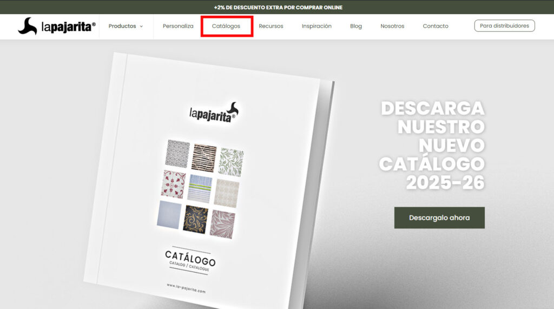Image resolution: width=554 pixels, height=309 pixels.
Task: Open the Catálogos menu item
Action: [226, 26]
